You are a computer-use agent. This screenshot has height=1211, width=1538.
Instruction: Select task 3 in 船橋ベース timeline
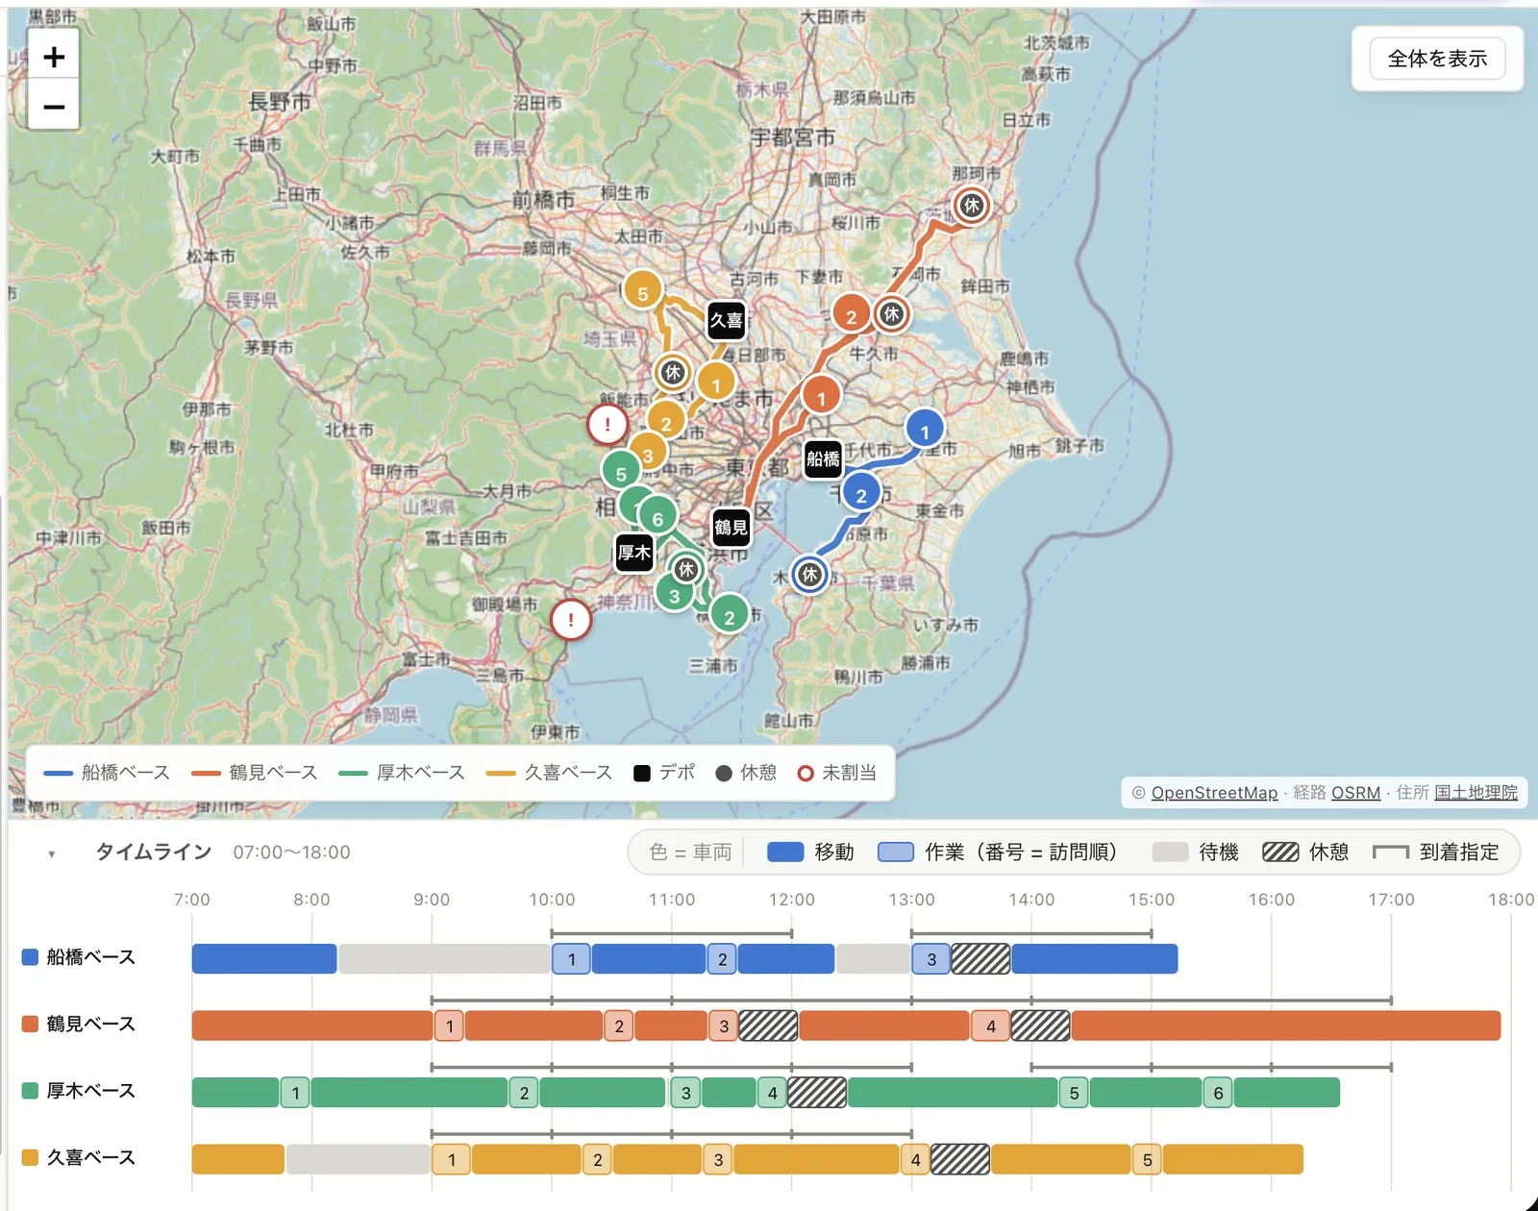(931, 958)
